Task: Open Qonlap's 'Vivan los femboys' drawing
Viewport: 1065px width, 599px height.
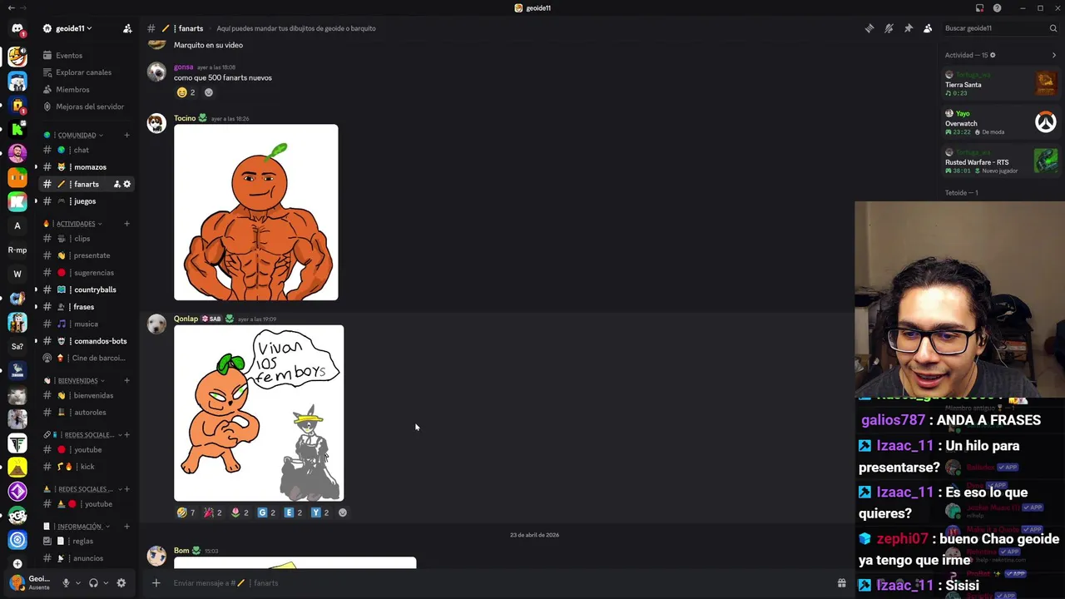Action: coord(259,413)
